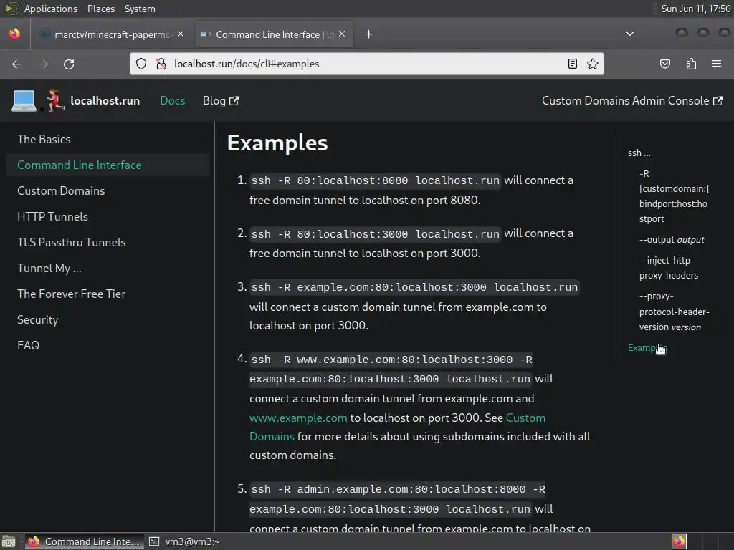
Task: Jump to --output section in contents
Action: click(671, 239)
